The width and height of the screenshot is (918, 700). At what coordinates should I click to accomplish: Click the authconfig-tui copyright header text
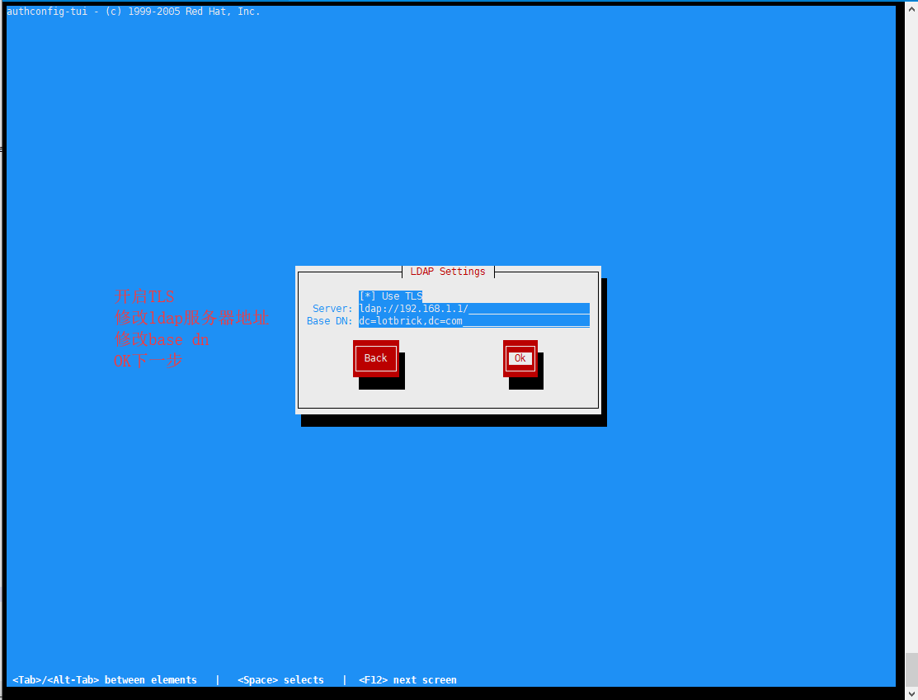point(134,11)
